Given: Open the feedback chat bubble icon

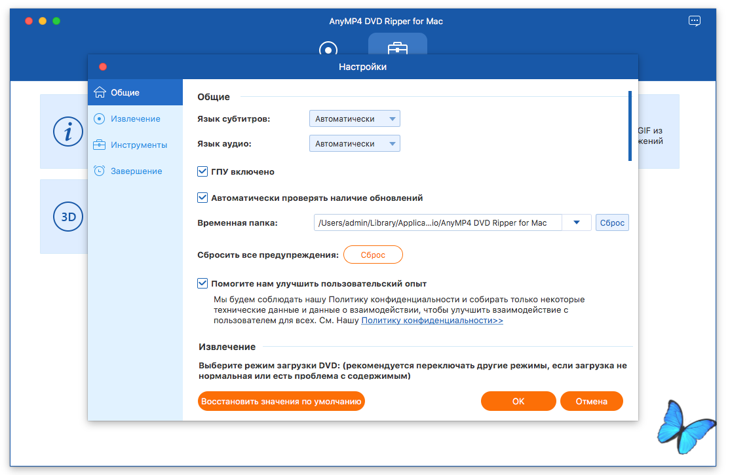Looking at the screenshot, I should coord(695,21).
